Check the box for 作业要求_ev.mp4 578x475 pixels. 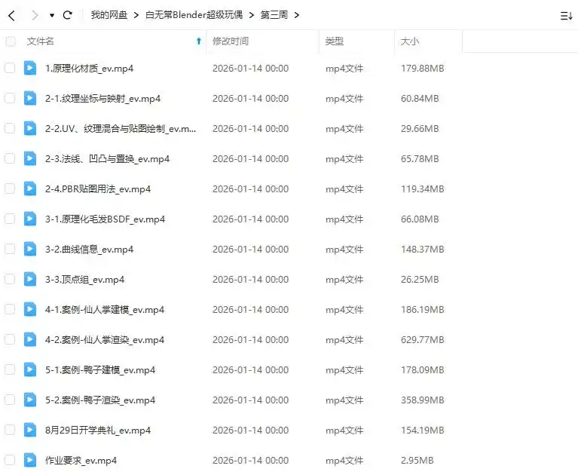pyautogui.click(x=10, y=460)
